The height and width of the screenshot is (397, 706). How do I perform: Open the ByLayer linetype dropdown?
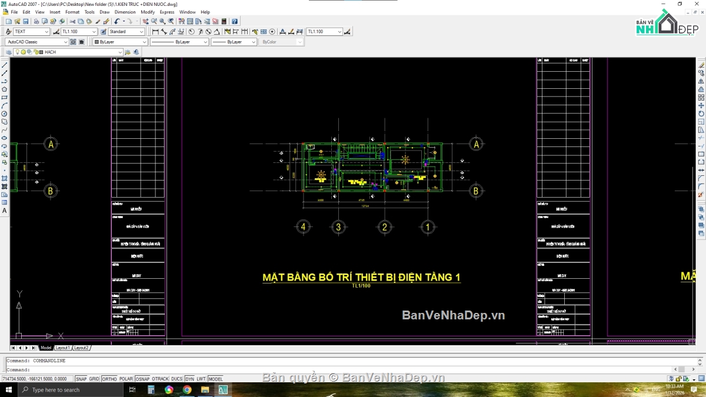coord(179,42)
